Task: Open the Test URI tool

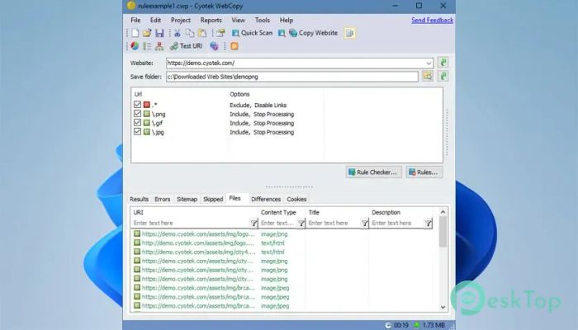Action: (x=186, y=46)
